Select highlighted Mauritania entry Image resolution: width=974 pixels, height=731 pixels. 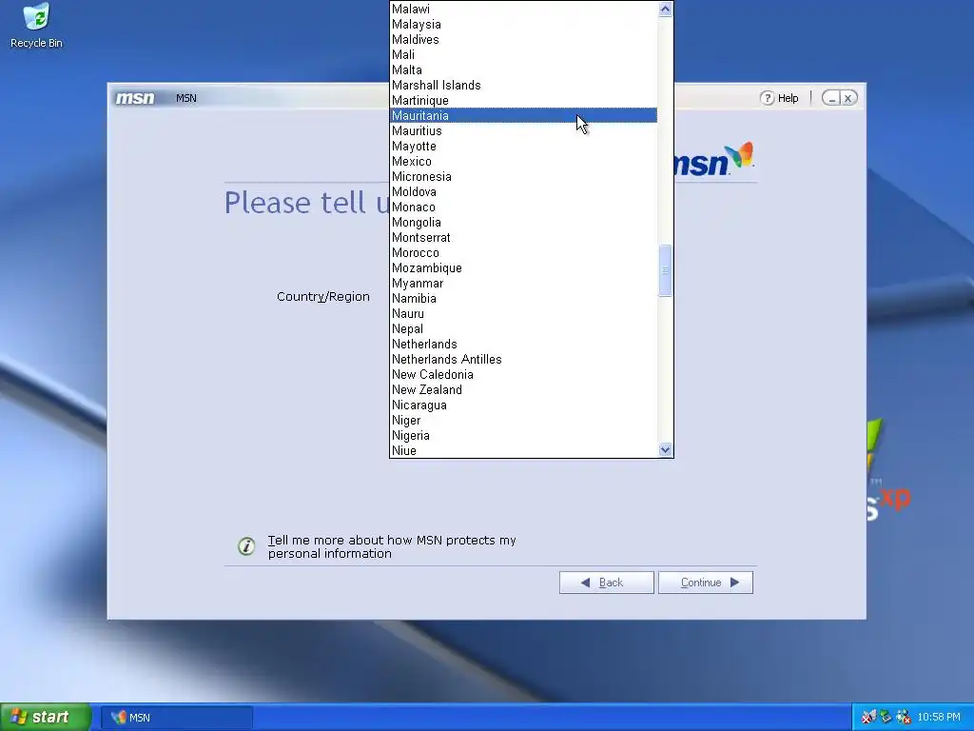[x=524, y=115]
